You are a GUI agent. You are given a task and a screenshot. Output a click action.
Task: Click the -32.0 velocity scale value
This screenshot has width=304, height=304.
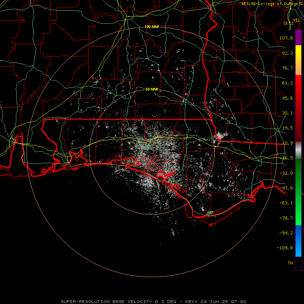(286, 173)
